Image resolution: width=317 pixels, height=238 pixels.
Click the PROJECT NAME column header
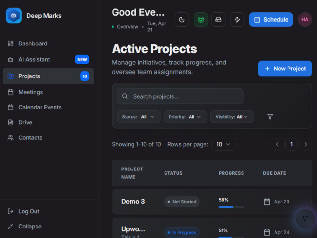click(132, 173)
